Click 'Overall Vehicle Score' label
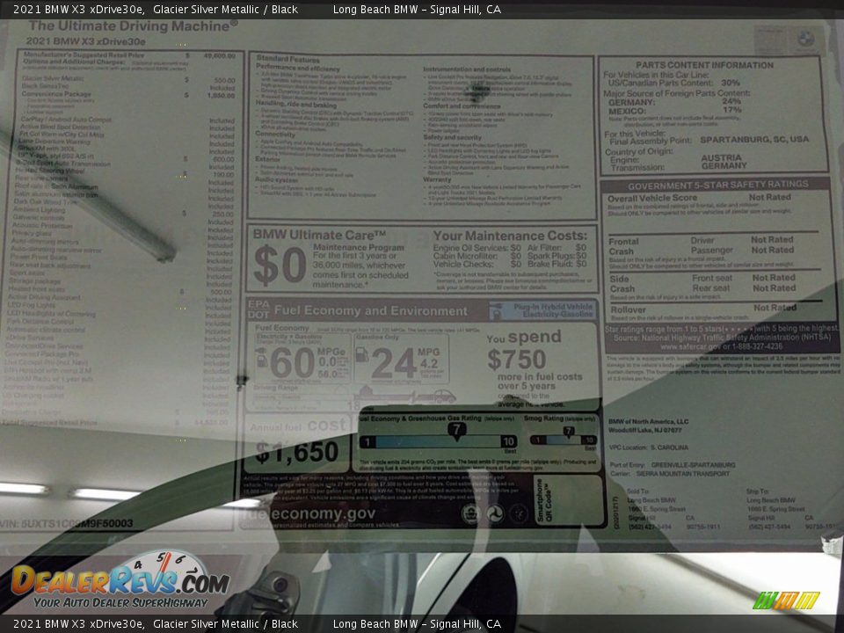Image resolution: width=844 pixels, height=633 pixels. (x=652, y=198)
